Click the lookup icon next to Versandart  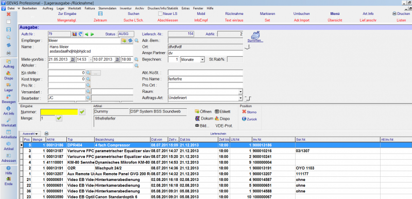click(x=88, y=91)
